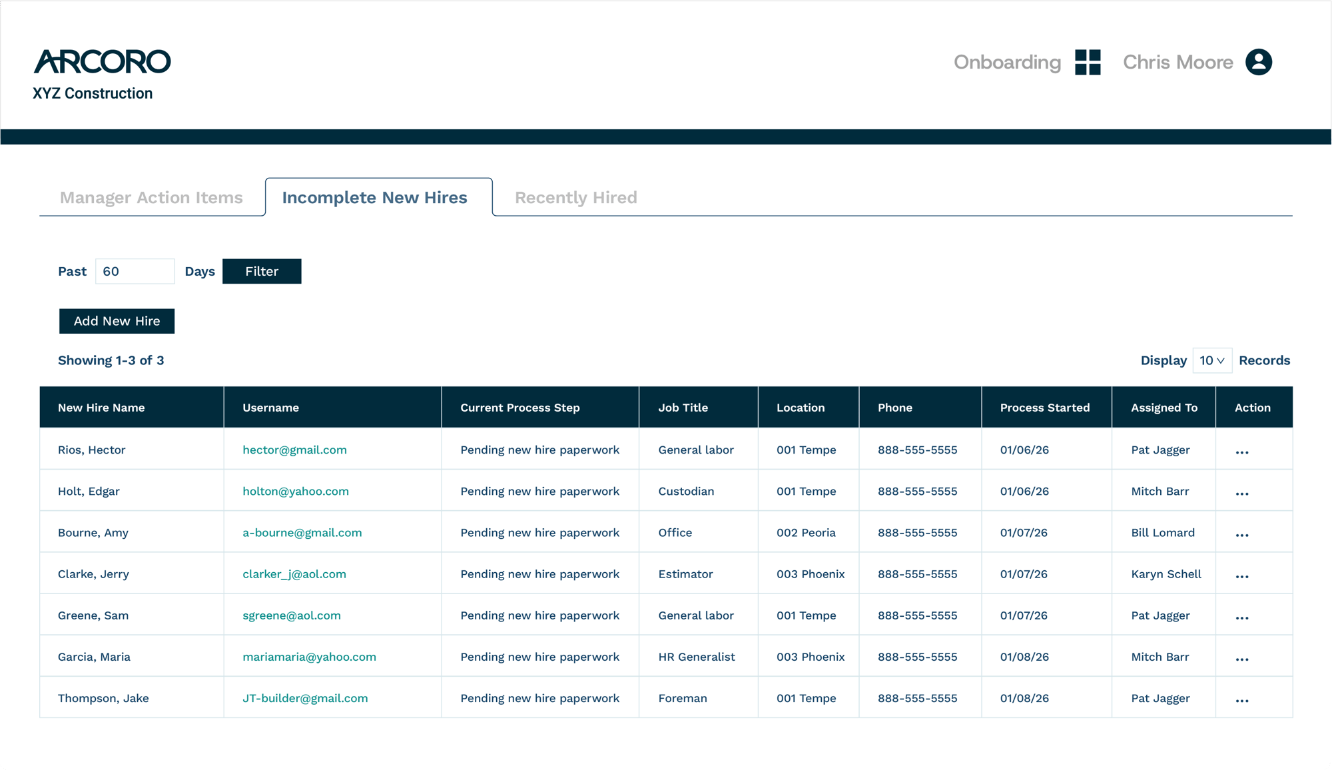Image resolution: width=1332 pixels, height=770 pixels.
Task: Click the Add New Hire button
Action: click(x=117, y=321)
